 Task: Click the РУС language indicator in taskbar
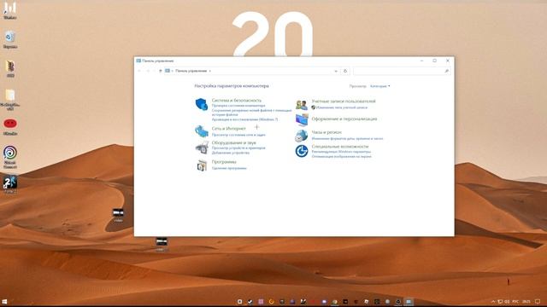click(515, 301)
